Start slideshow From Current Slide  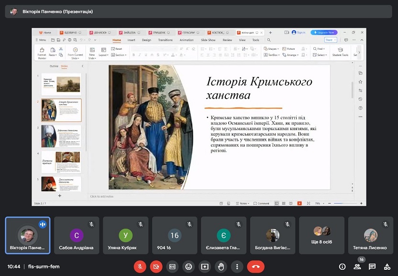point(75,53)
